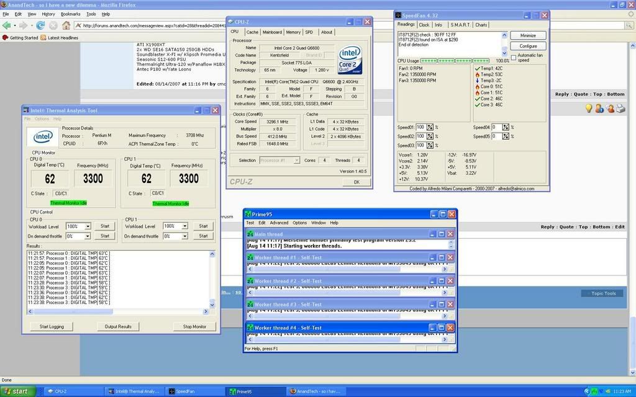The image size is (636, 397).
Task: Open the S.M.A.R.T. tab in SpeedFan
Action: (x=460, y=25)
